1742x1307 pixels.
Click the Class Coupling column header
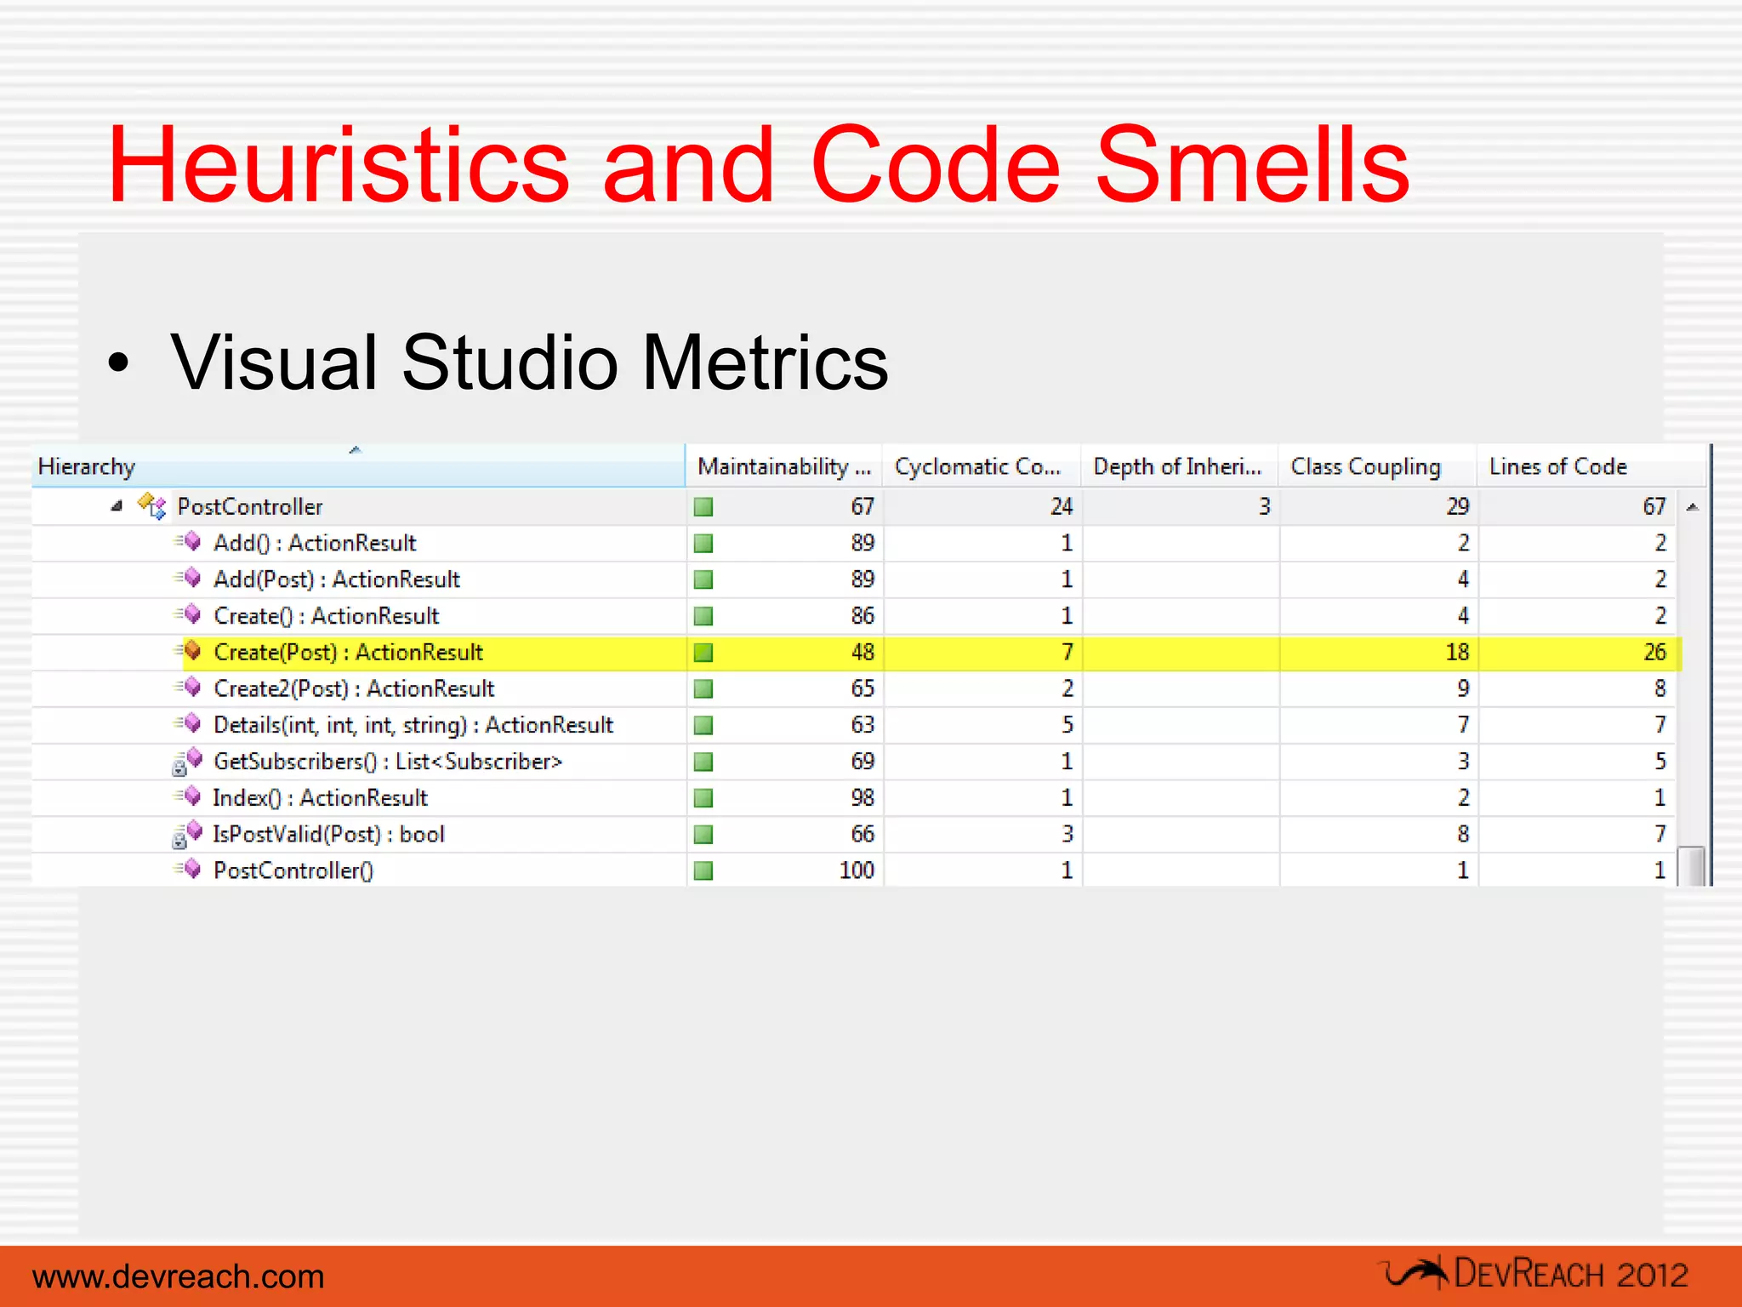(1365, 466)
